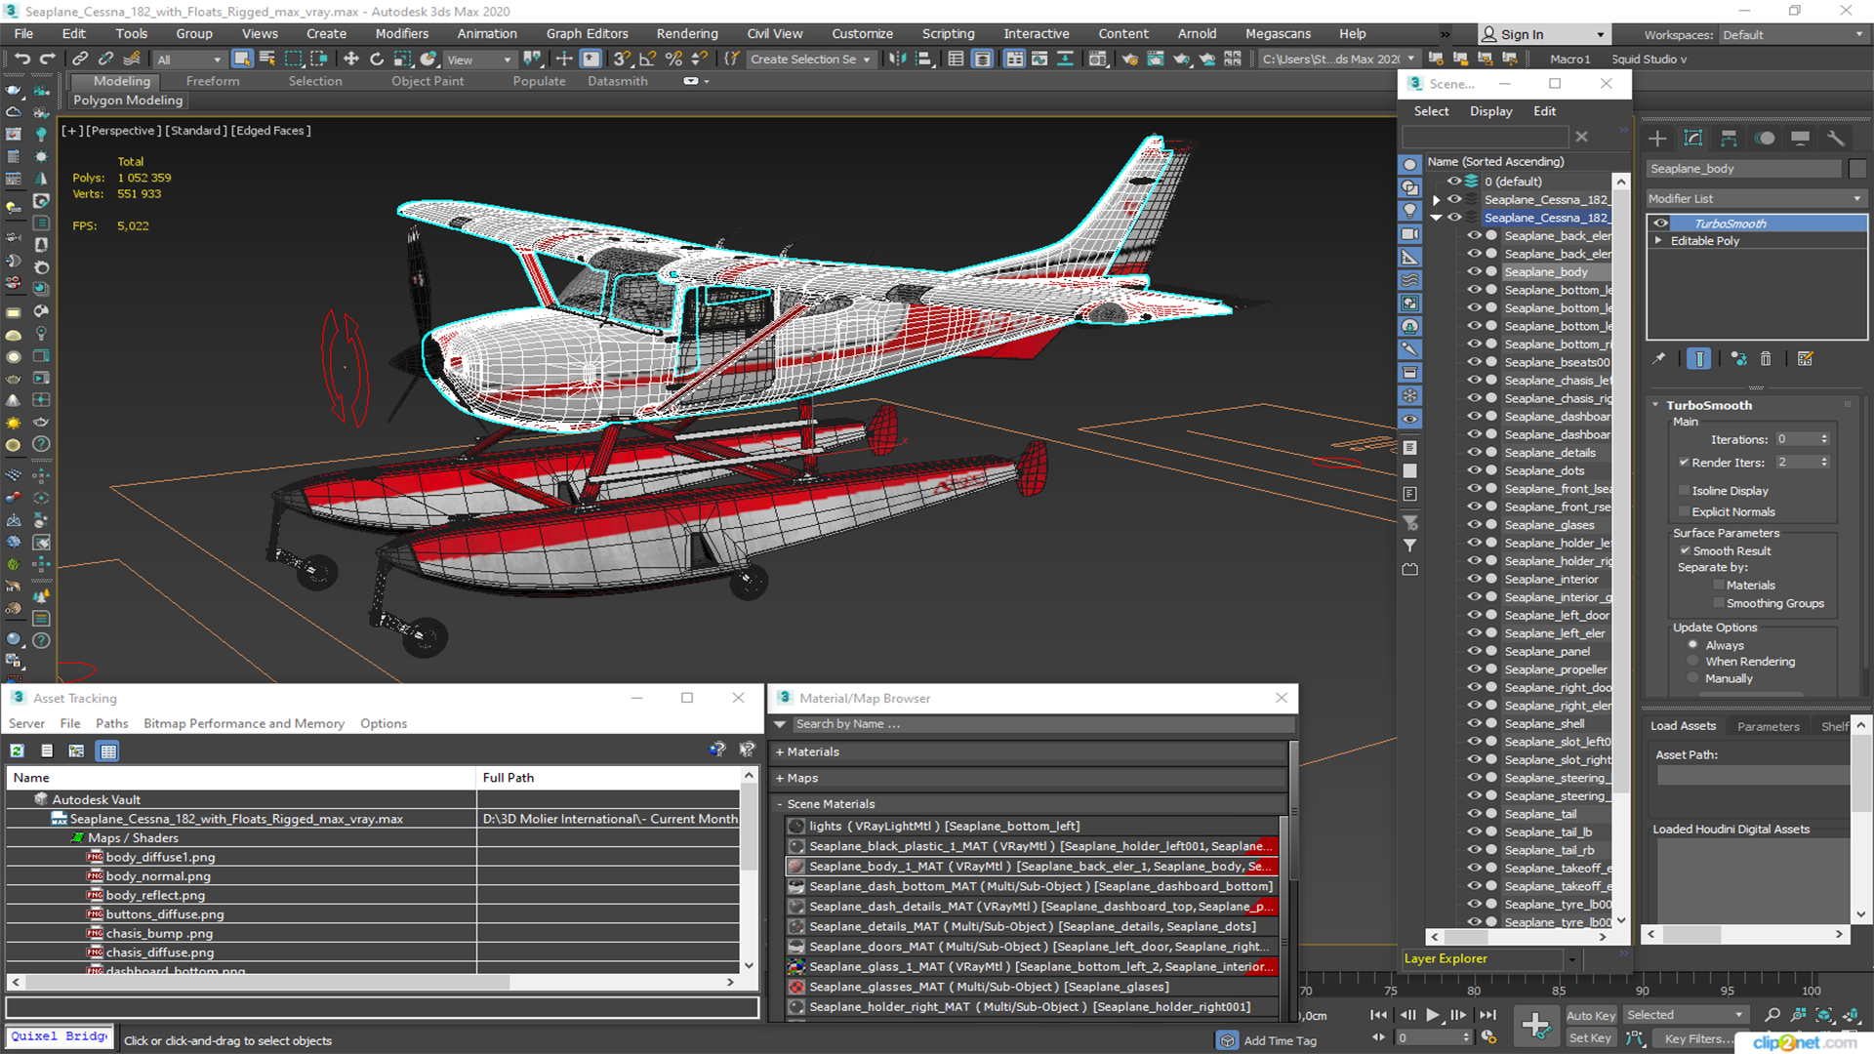Screen dimensions: 1874x1054
Task: Go to the end frame button
Action: click(x=1487, y=1015)
